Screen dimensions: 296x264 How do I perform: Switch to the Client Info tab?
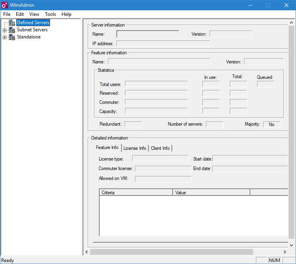click(x=160, y=148)
